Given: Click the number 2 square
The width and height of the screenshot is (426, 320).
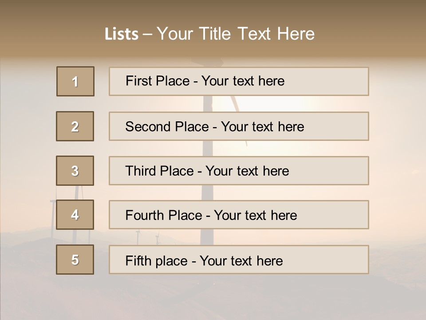Looking at the screenshot, I should point(75,126).
